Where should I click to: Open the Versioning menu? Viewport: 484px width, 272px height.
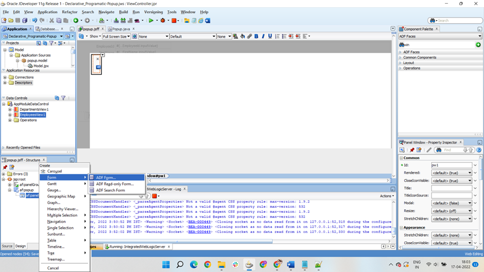153,12
